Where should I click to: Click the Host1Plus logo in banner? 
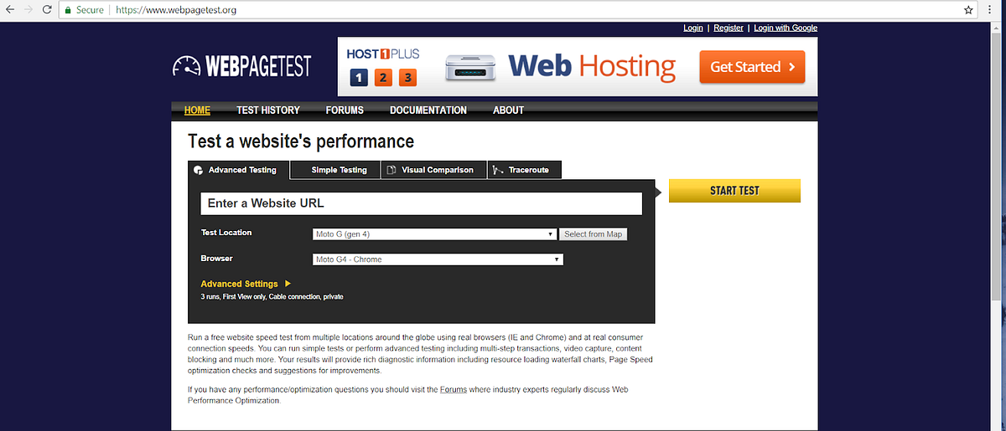[x=383, y=54]
